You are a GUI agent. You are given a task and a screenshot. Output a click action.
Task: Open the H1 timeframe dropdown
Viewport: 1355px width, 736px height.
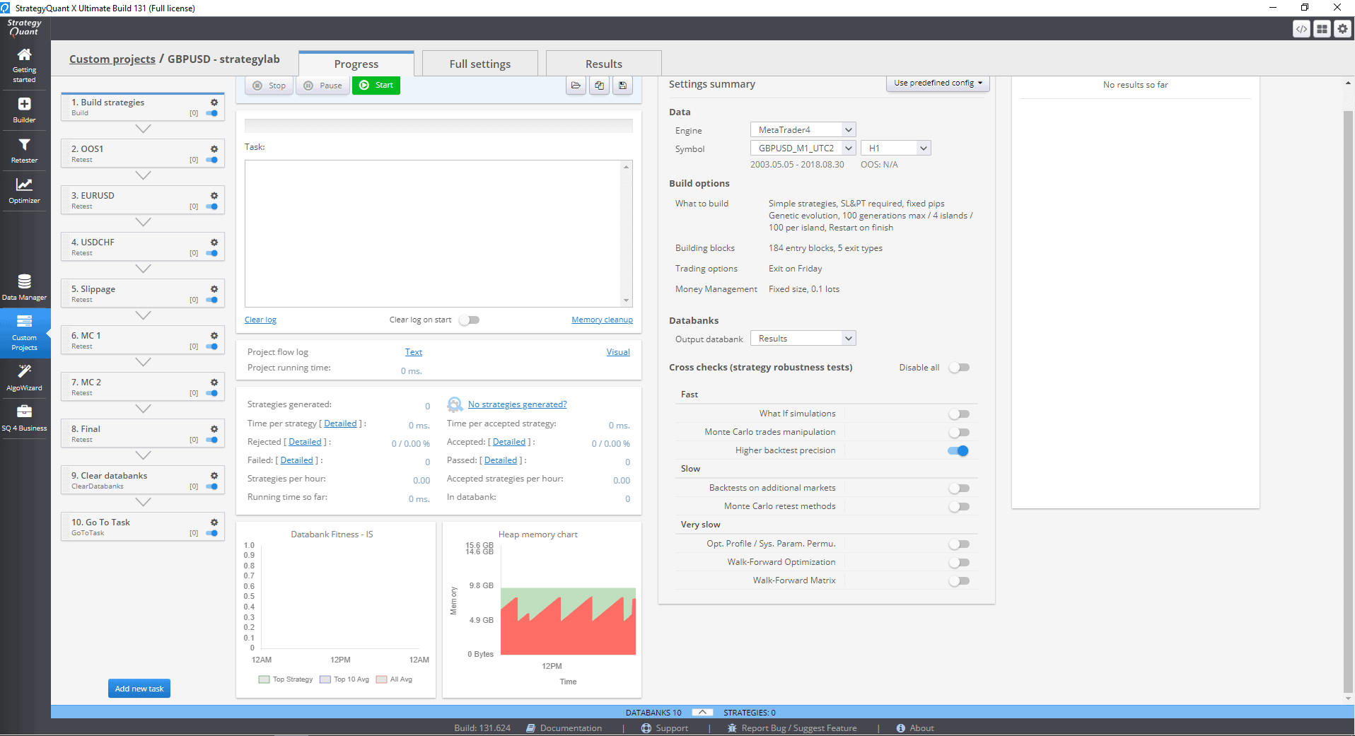895,148
